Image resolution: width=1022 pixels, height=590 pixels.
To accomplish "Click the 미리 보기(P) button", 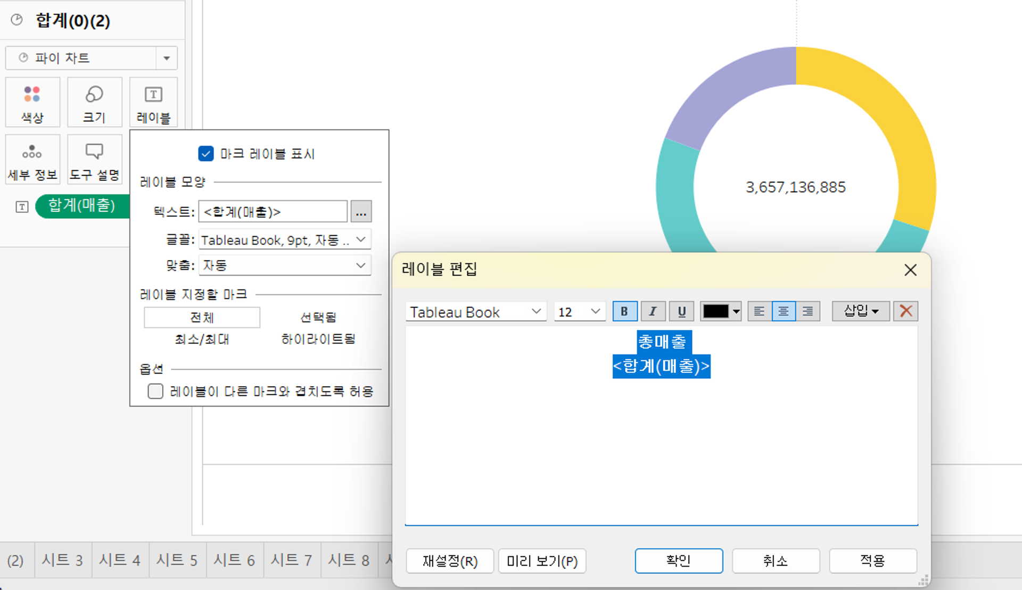I will pyautogui.click(x=542, y=561).
